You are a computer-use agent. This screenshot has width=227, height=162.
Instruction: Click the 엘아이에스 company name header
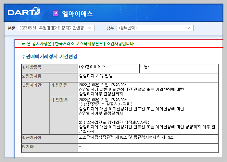pos(77,14)
